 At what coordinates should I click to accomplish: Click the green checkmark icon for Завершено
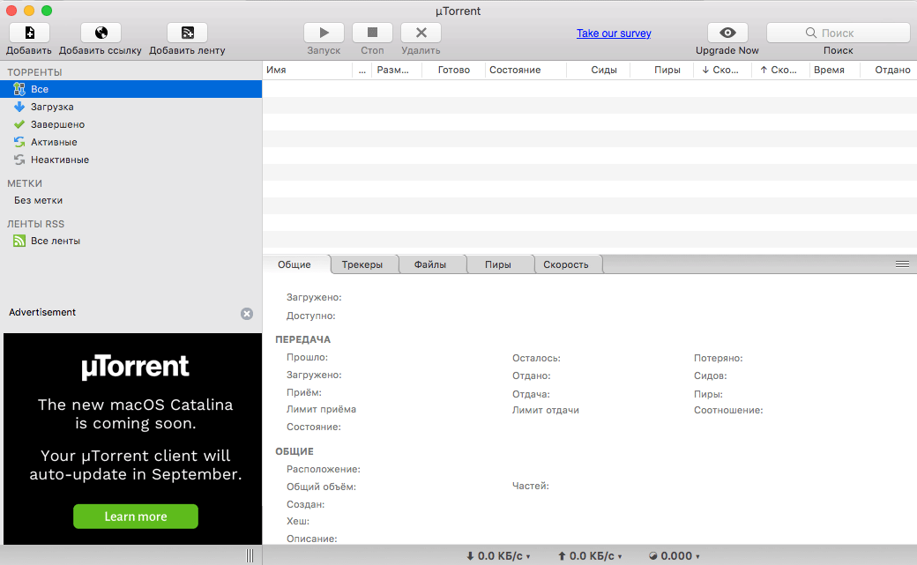[19, 124]
